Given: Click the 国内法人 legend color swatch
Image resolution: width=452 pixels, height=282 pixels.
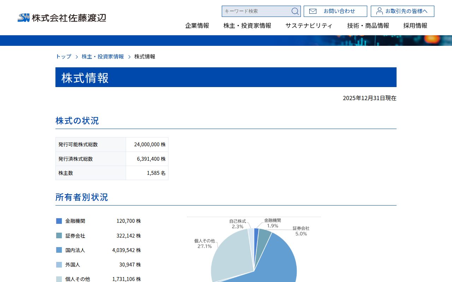Looking at the screenshot, I should click(x=59, y=250).
